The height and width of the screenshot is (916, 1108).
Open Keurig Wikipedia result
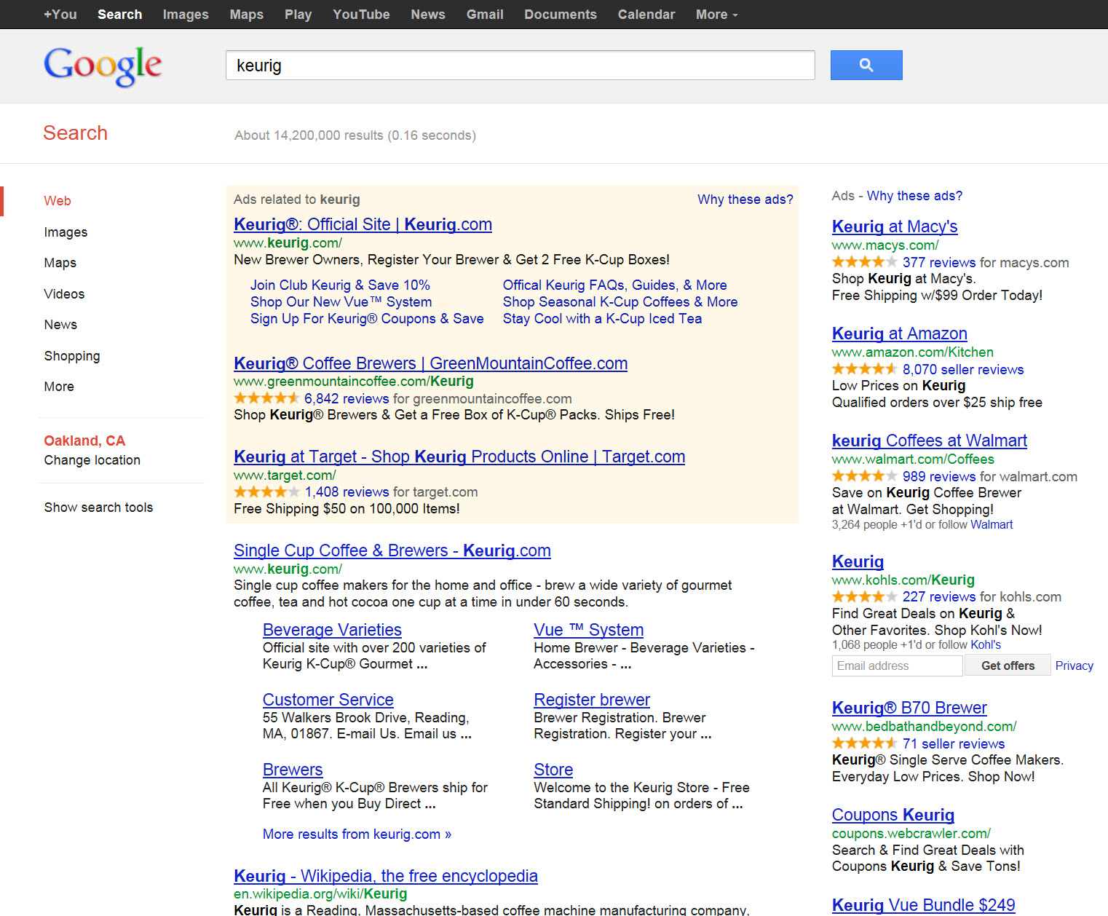pos(386,876)
